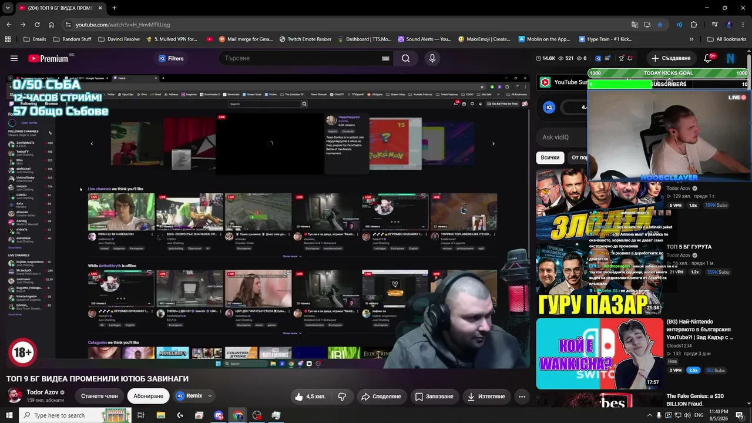The height and width of the screenshot is (423, 752).
Task: Show hidden system tray icons
Action: pos(649,415)
